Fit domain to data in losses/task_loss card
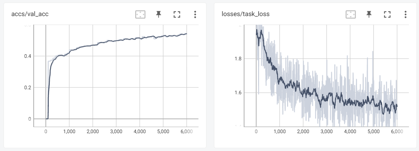The width and height of the screenshot is (419, 151). pos(351,14)
